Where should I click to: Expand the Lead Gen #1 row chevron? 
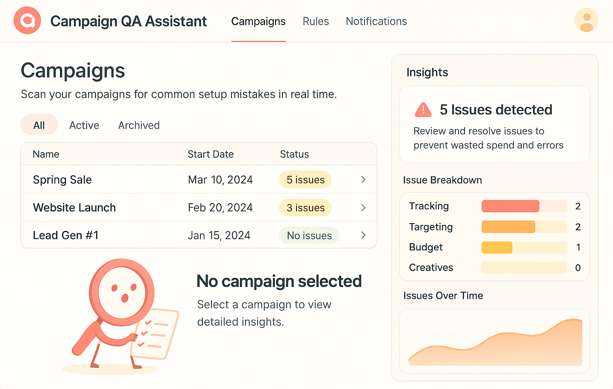363,235
